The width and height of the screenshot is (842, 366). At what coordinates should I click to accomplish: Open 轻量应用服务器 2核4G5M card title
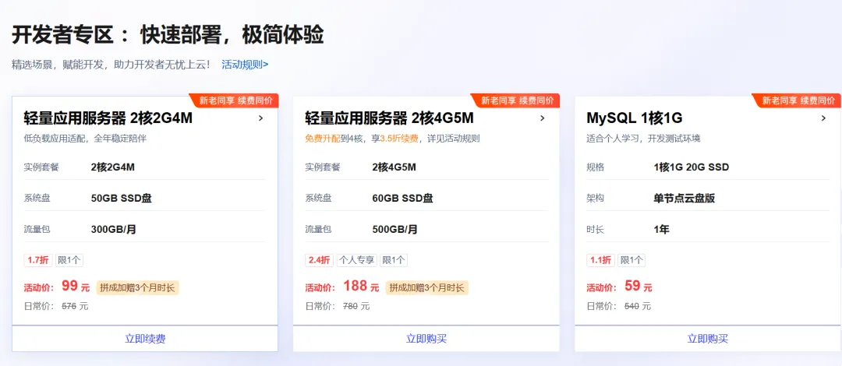pos(389,118)
